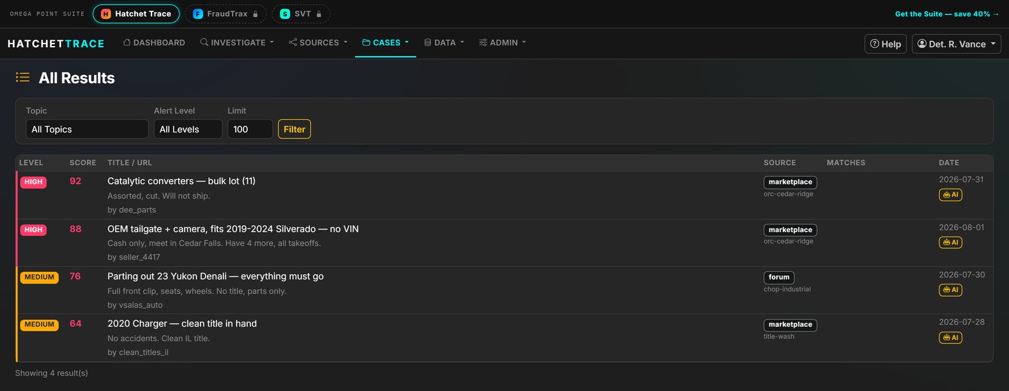Click the HIGH badge with score 92
Image resolution: width=1009 pixels, height=391 pixels.
coord(33,182)
